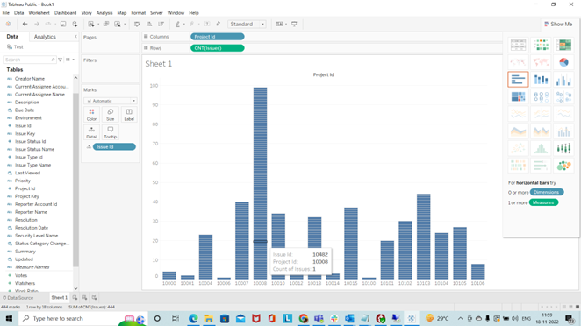Click the Fix Axes pin icon
This screenshot has width=581, height=326.
219,24
